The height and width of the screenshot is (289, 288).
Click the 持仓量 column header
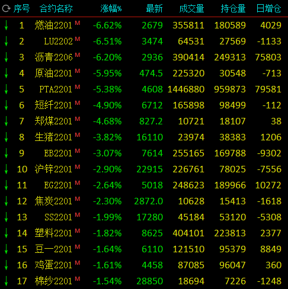(233, 9)
